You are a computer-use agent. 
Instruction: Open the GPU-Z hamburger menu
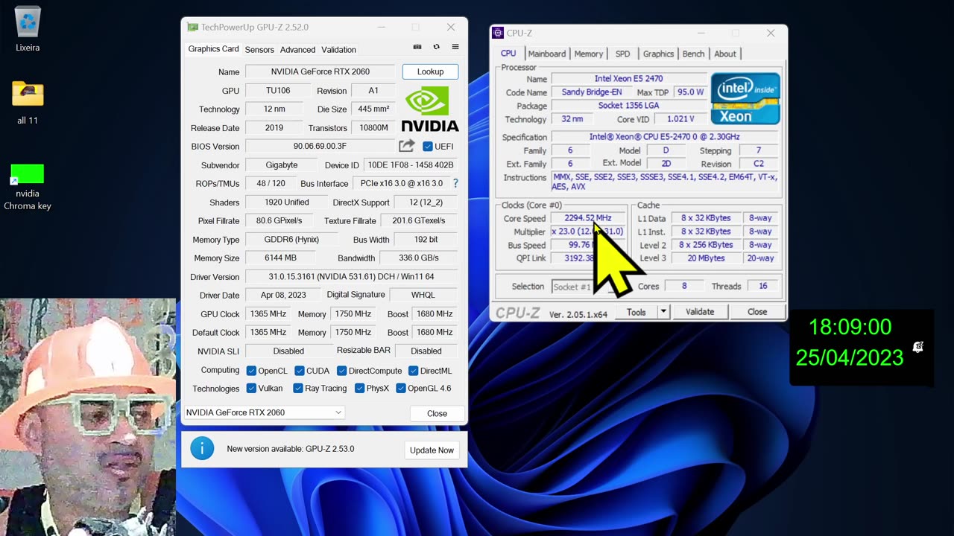455,47
